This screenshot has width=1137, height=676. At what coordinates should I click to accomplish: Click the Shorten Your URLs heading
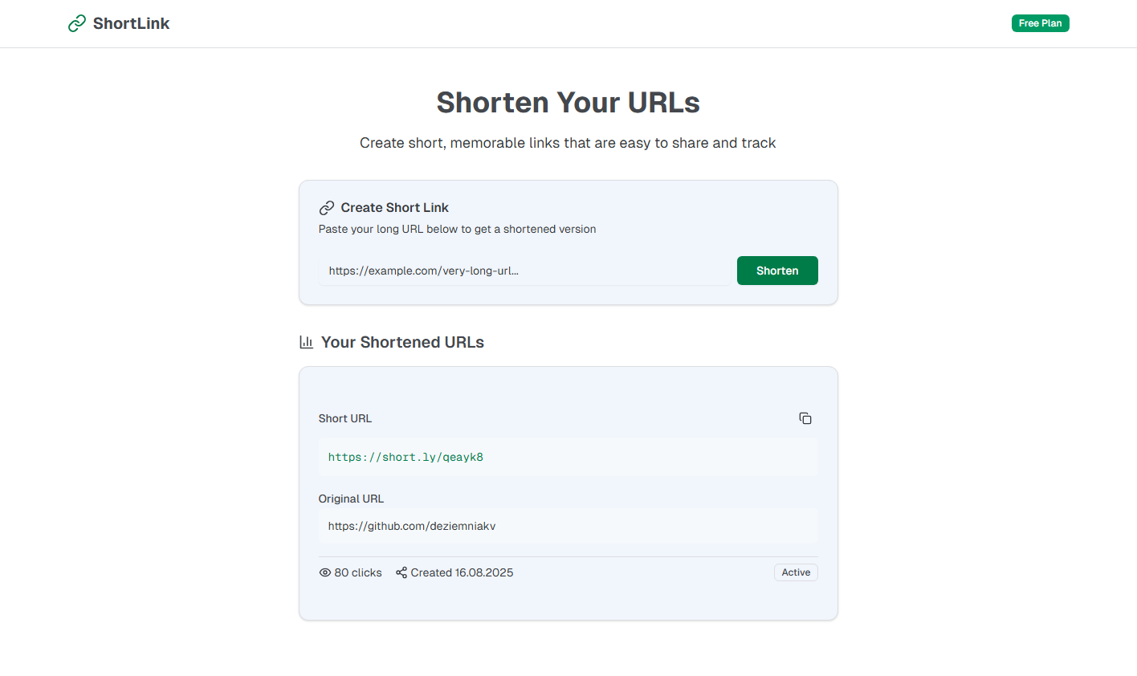pyautogui.click(x=568, y=103)
